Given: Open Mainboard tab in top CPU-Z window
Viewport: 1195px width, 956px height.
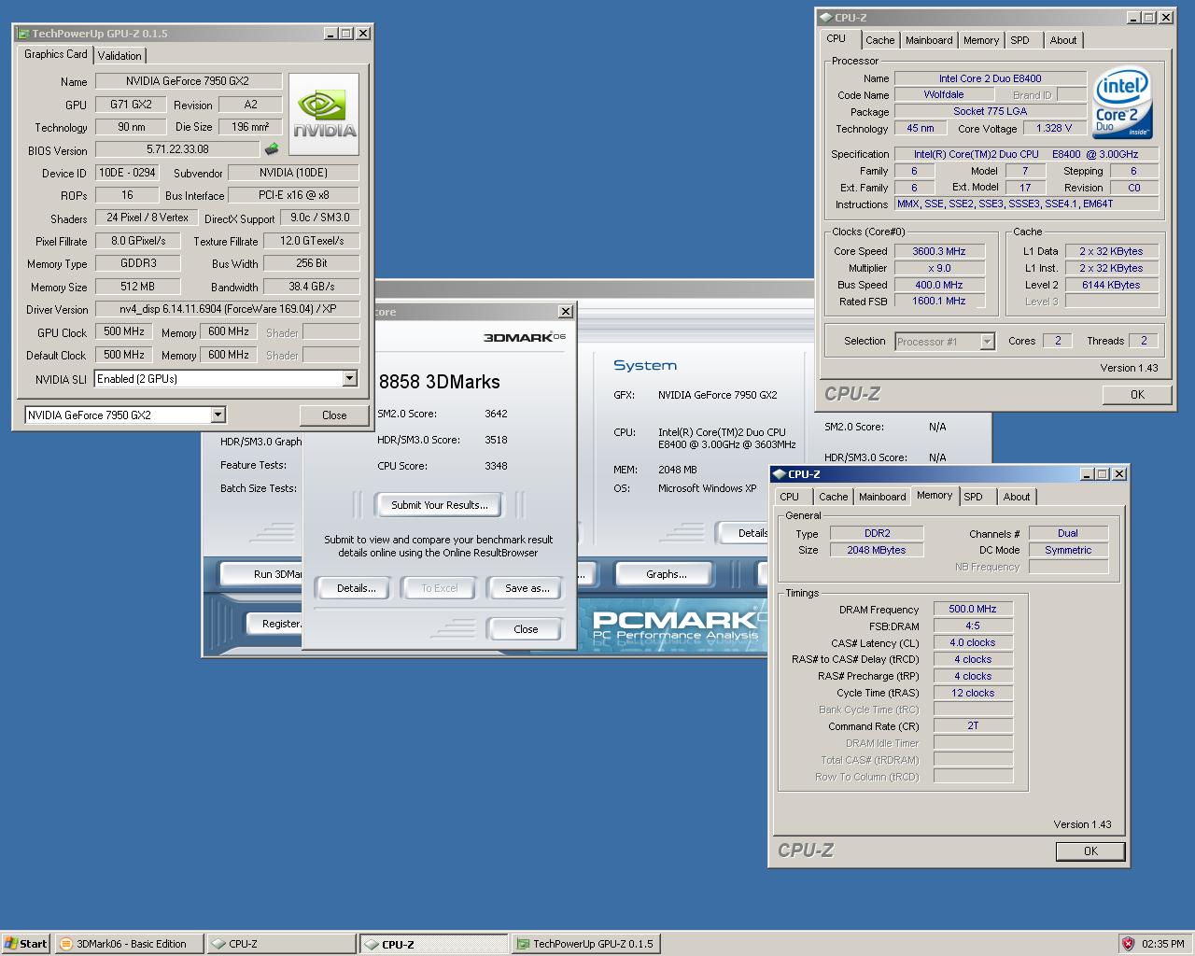Looking at the screenshot, I should 929,40.
